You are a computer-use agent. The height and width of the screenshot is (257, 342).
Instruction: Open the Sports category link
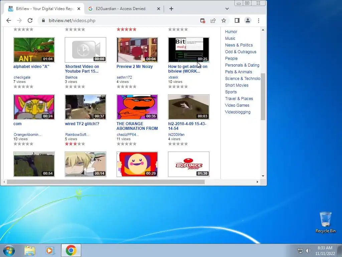(x=231, y=92)
